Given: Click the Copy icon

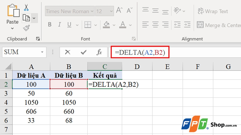Looking at the screenshot, I should tap(26, 18).
